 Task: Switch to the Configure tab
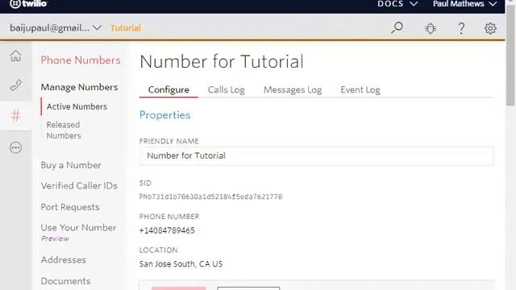[169, 89]
